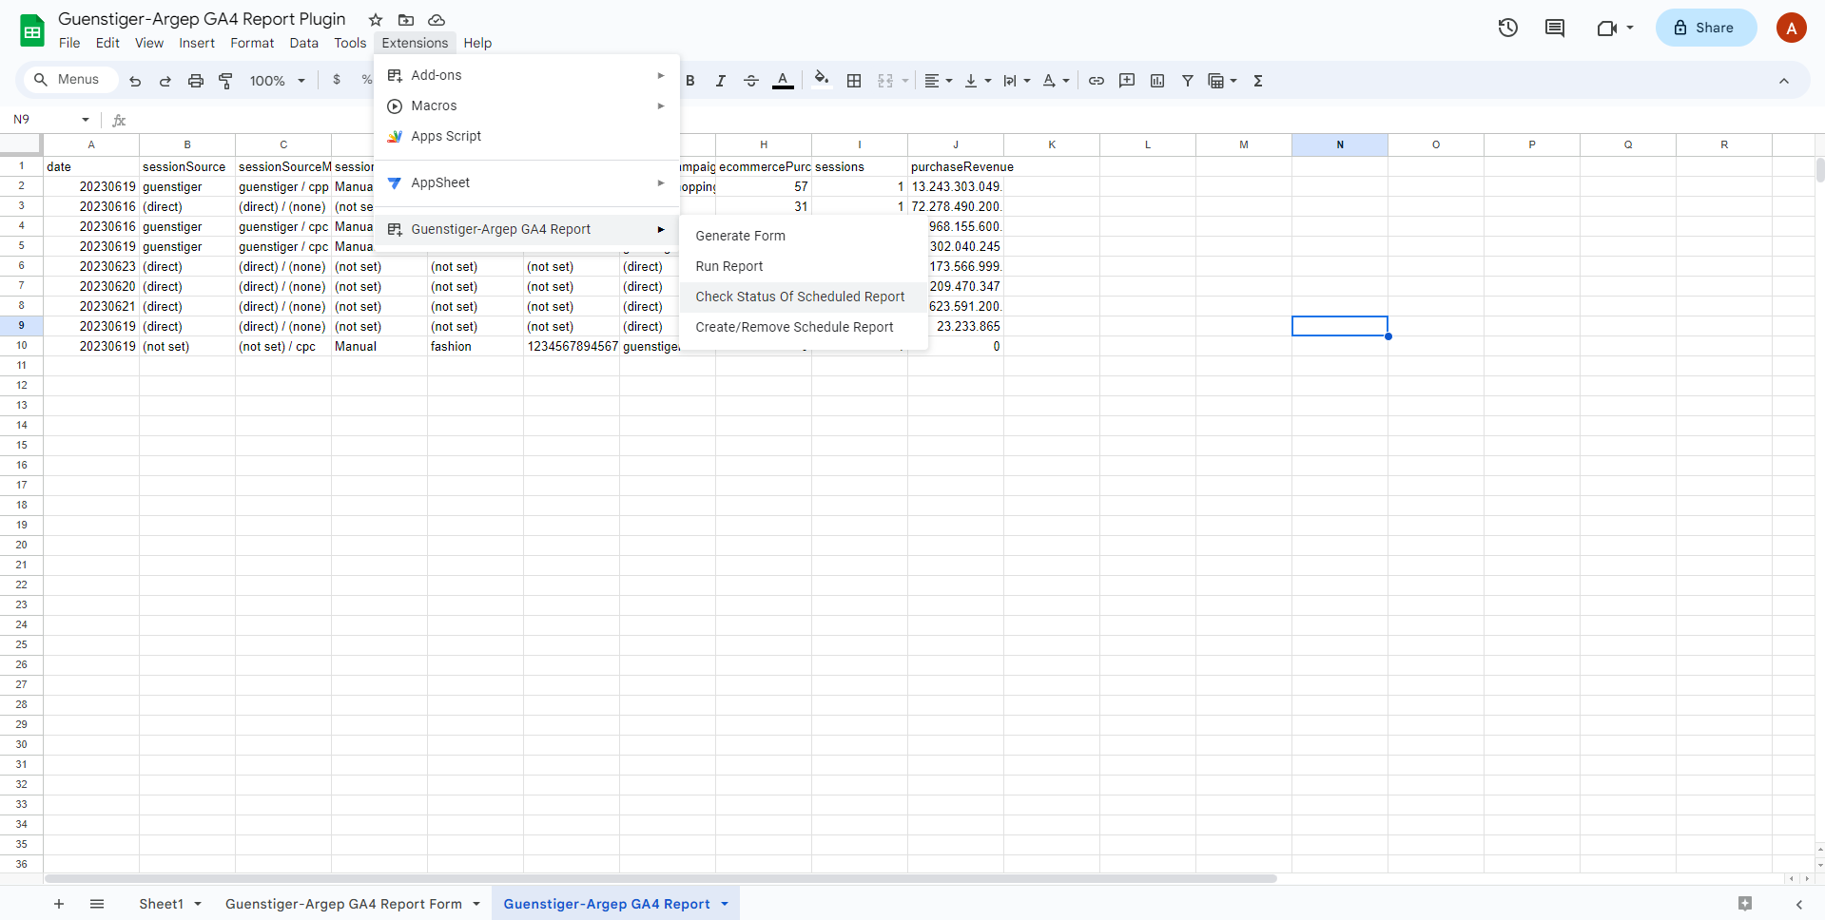
Task: Expand the side panel arrow at bottom right
Action: [1799, 904]
